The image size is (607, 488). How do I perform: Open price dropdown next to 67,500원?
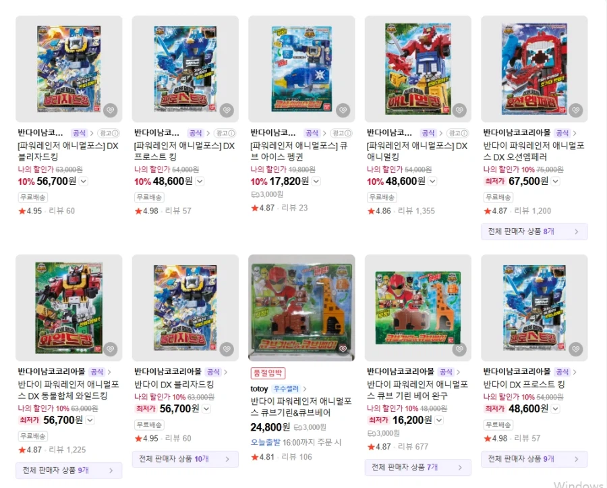[x=555, y=182]
